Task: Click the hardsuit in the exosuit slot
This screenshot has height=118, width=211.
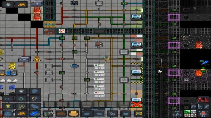Action: (21, 106)
